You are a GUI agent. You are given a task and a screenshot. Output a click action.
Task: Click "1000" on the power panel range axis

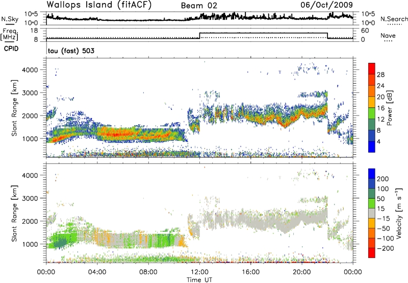30,138
